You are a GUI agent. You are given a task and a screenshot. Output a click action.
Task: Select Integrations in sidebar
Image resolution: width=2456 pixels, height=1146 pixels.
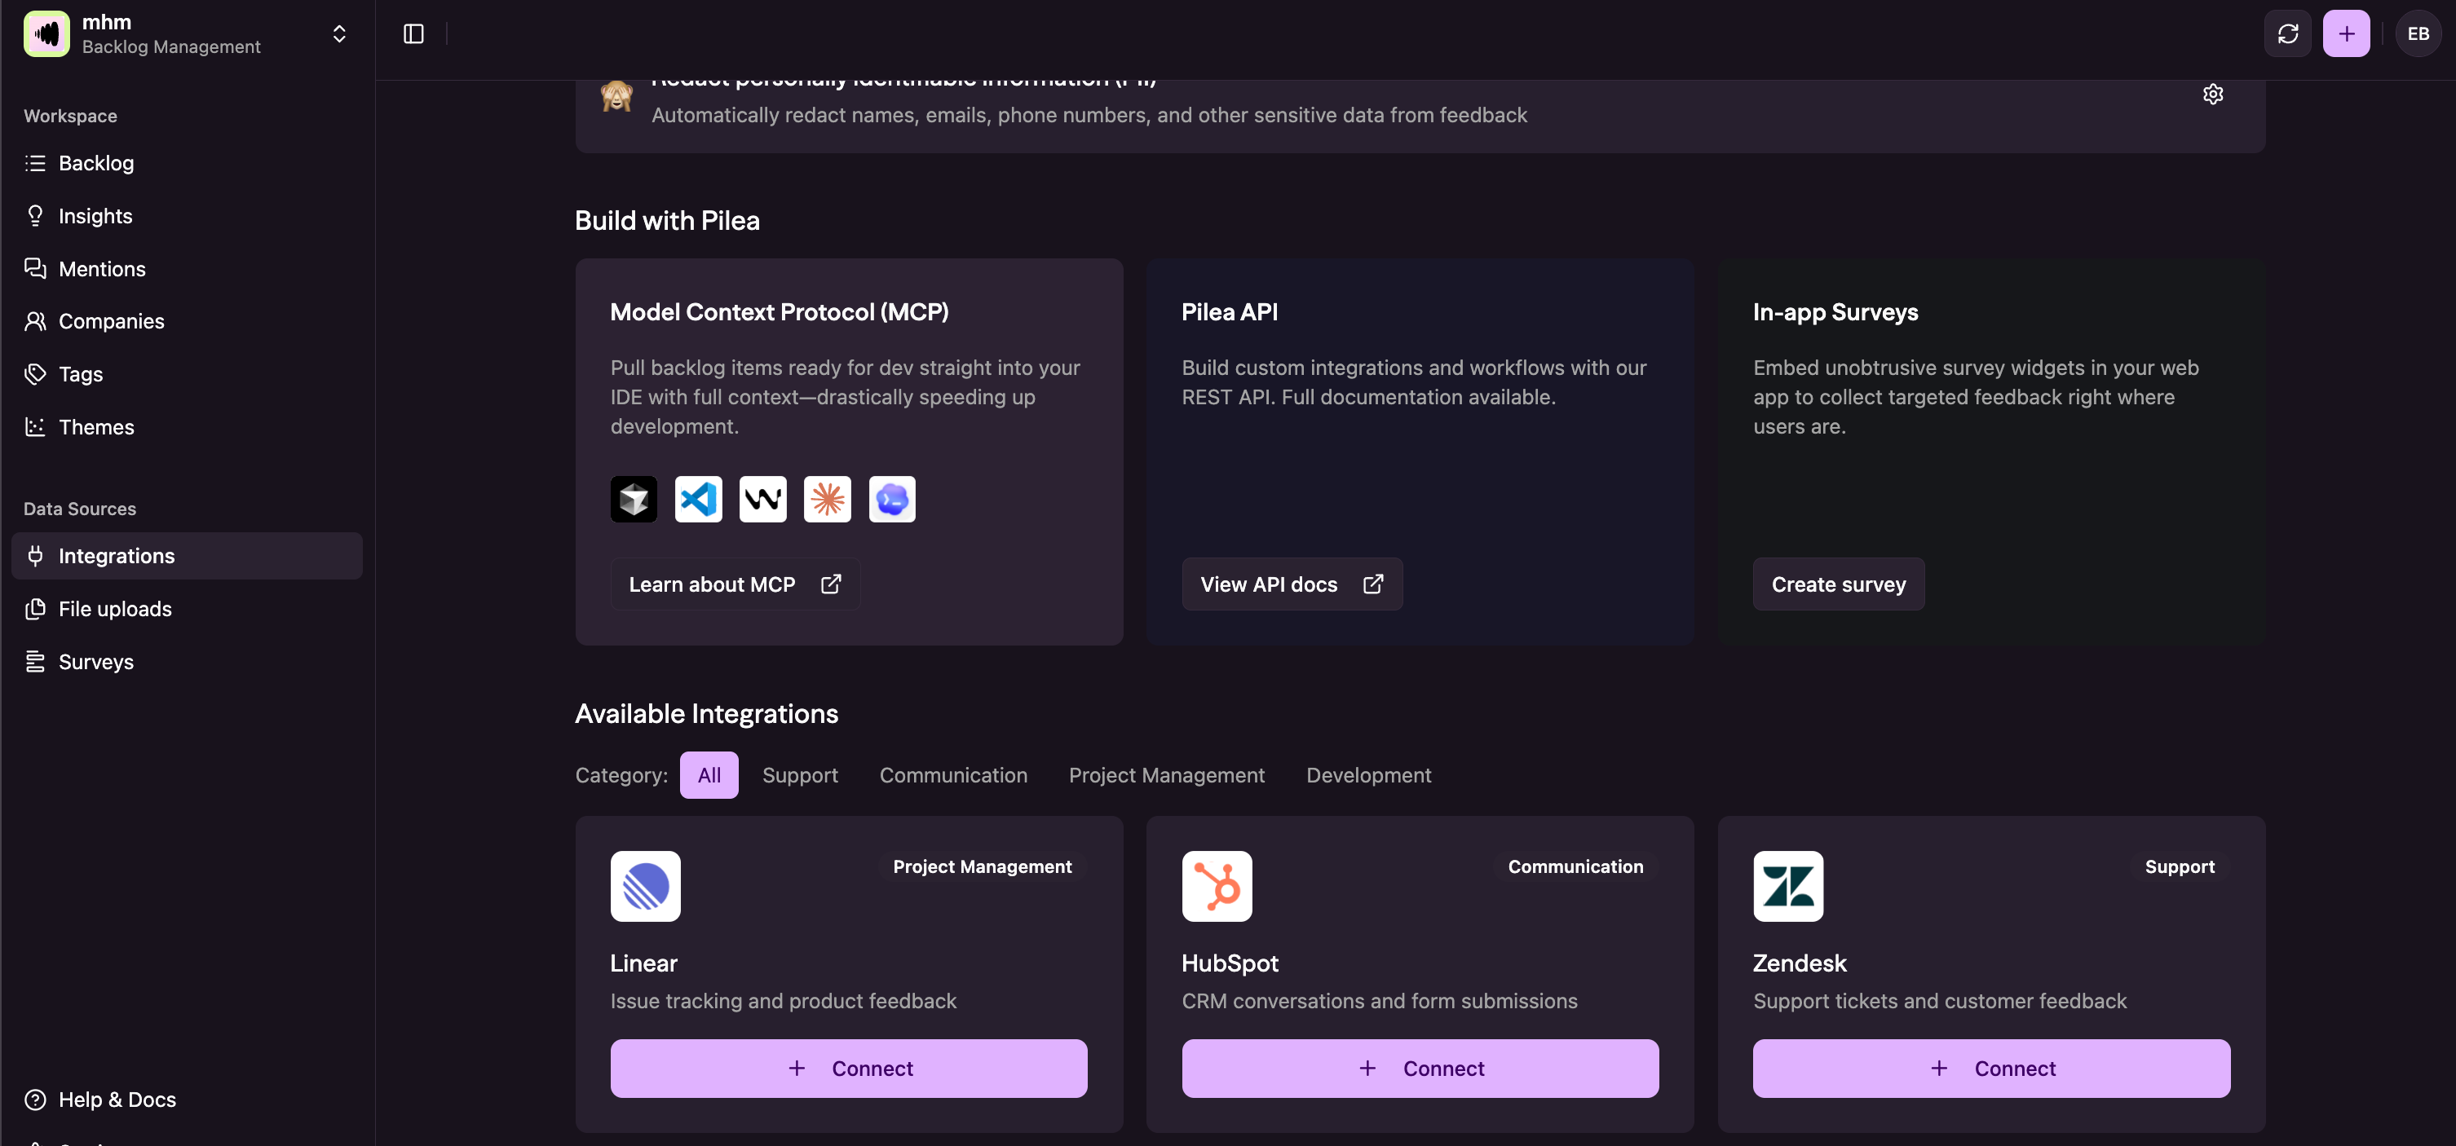click(x=187, y=556)
